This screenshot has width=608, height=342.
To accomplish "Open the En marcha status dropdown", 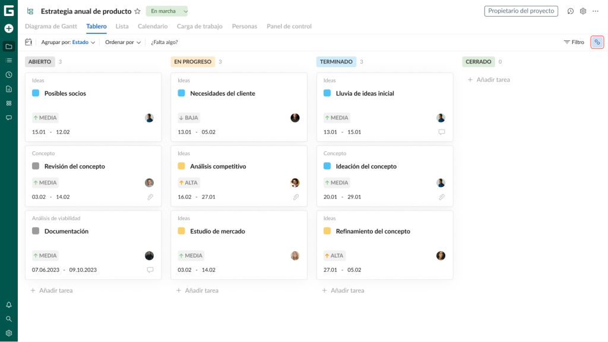I will [167, 11].
